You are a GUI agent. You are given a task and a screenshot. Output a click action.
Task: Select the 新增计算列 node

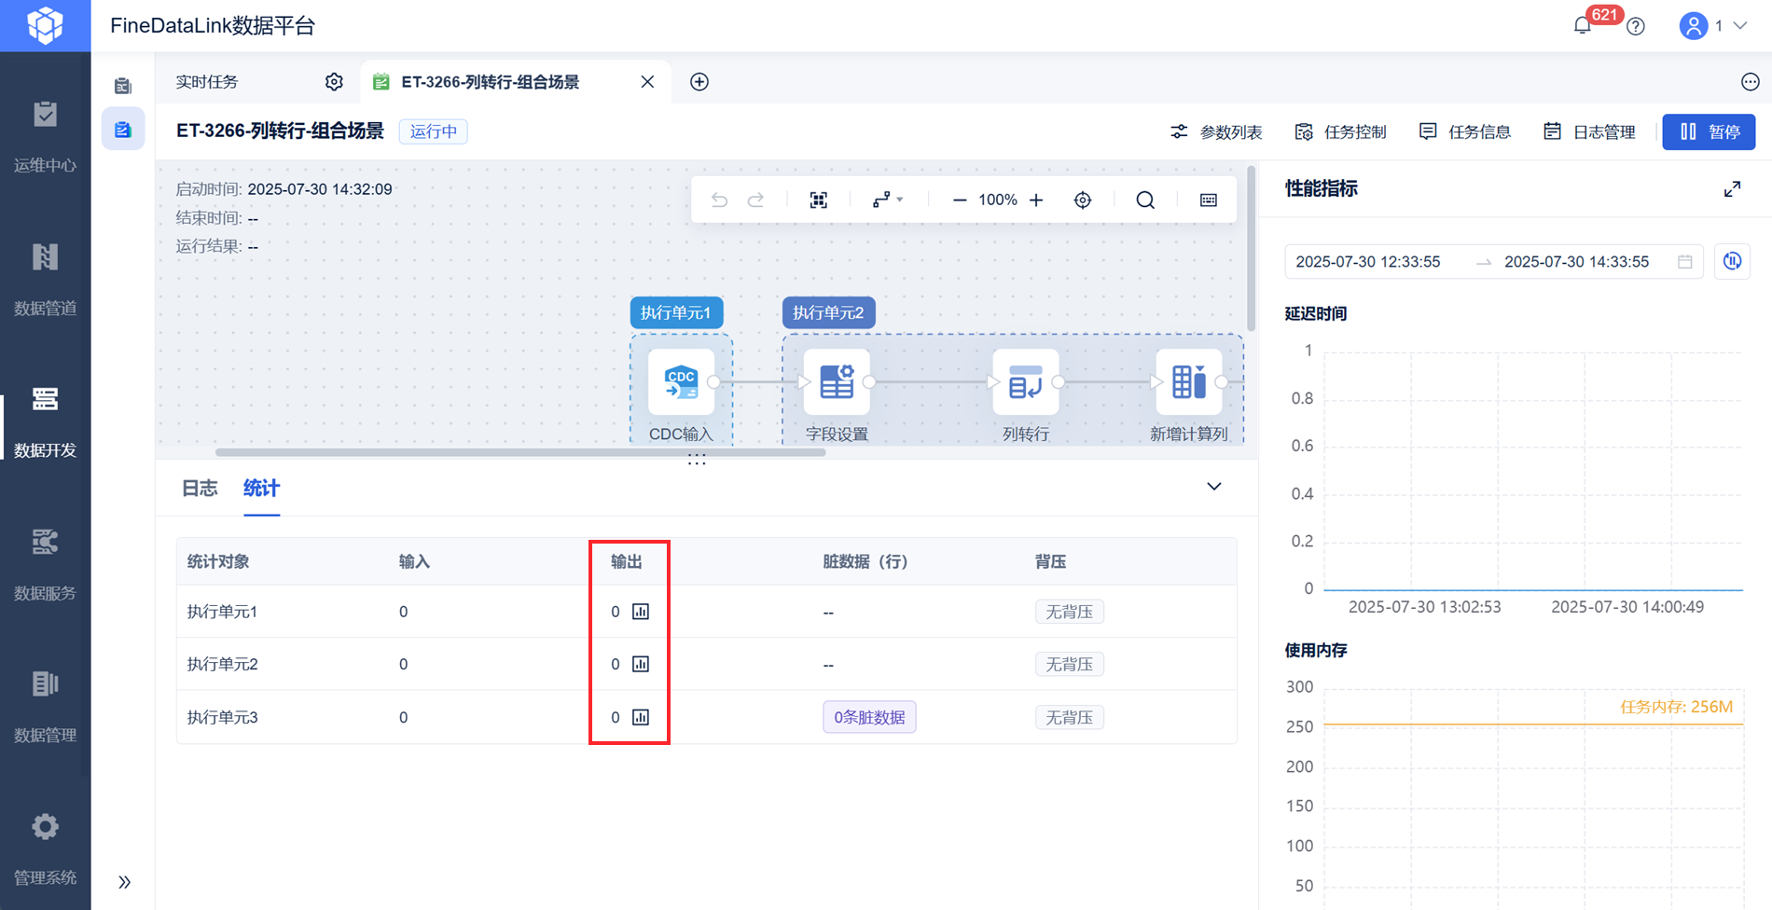point(1189,382)
